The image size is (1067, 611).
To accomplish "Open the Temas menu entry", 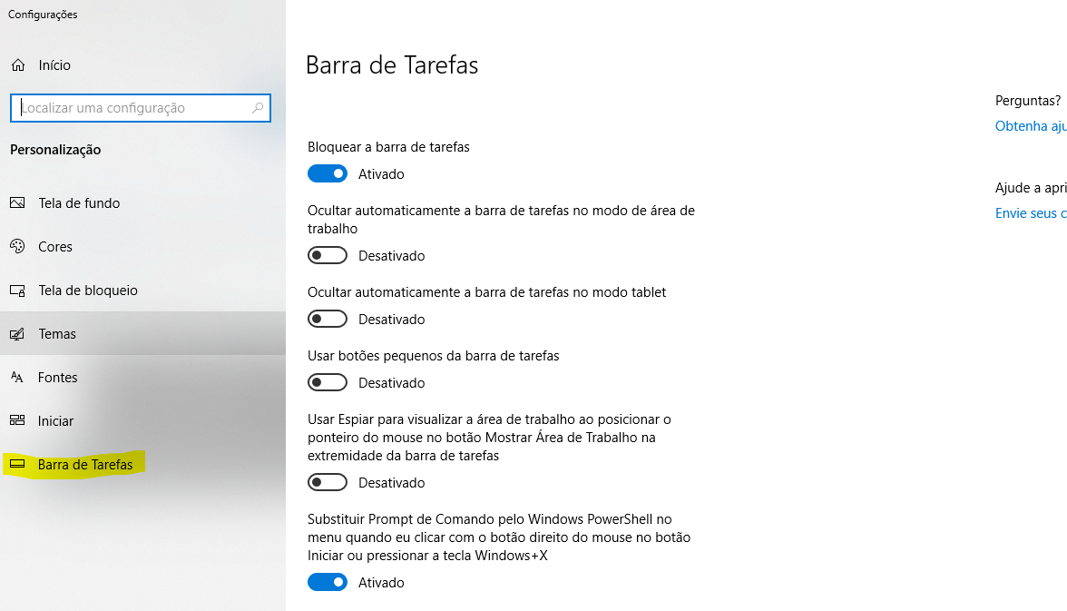I will click(143, 334).
